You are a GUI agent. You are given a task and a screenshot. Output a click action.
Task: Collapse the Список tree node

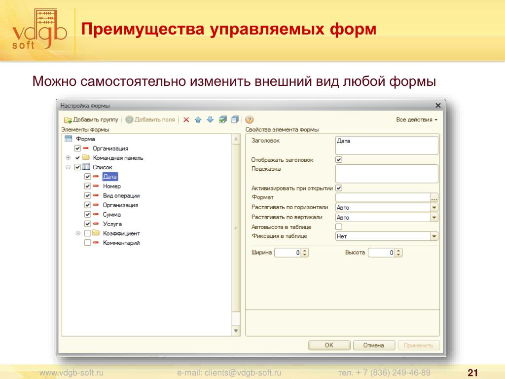pyautogui.click(x=68, y=167)
